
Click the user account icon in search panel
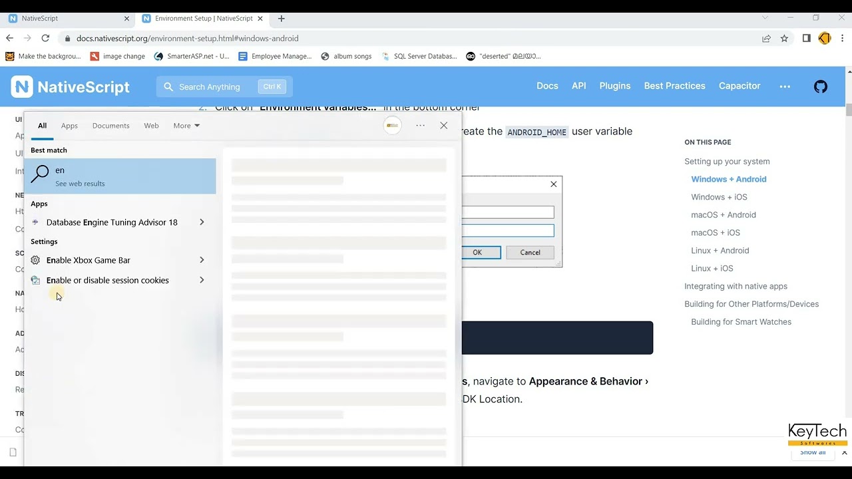click(393, 125)
